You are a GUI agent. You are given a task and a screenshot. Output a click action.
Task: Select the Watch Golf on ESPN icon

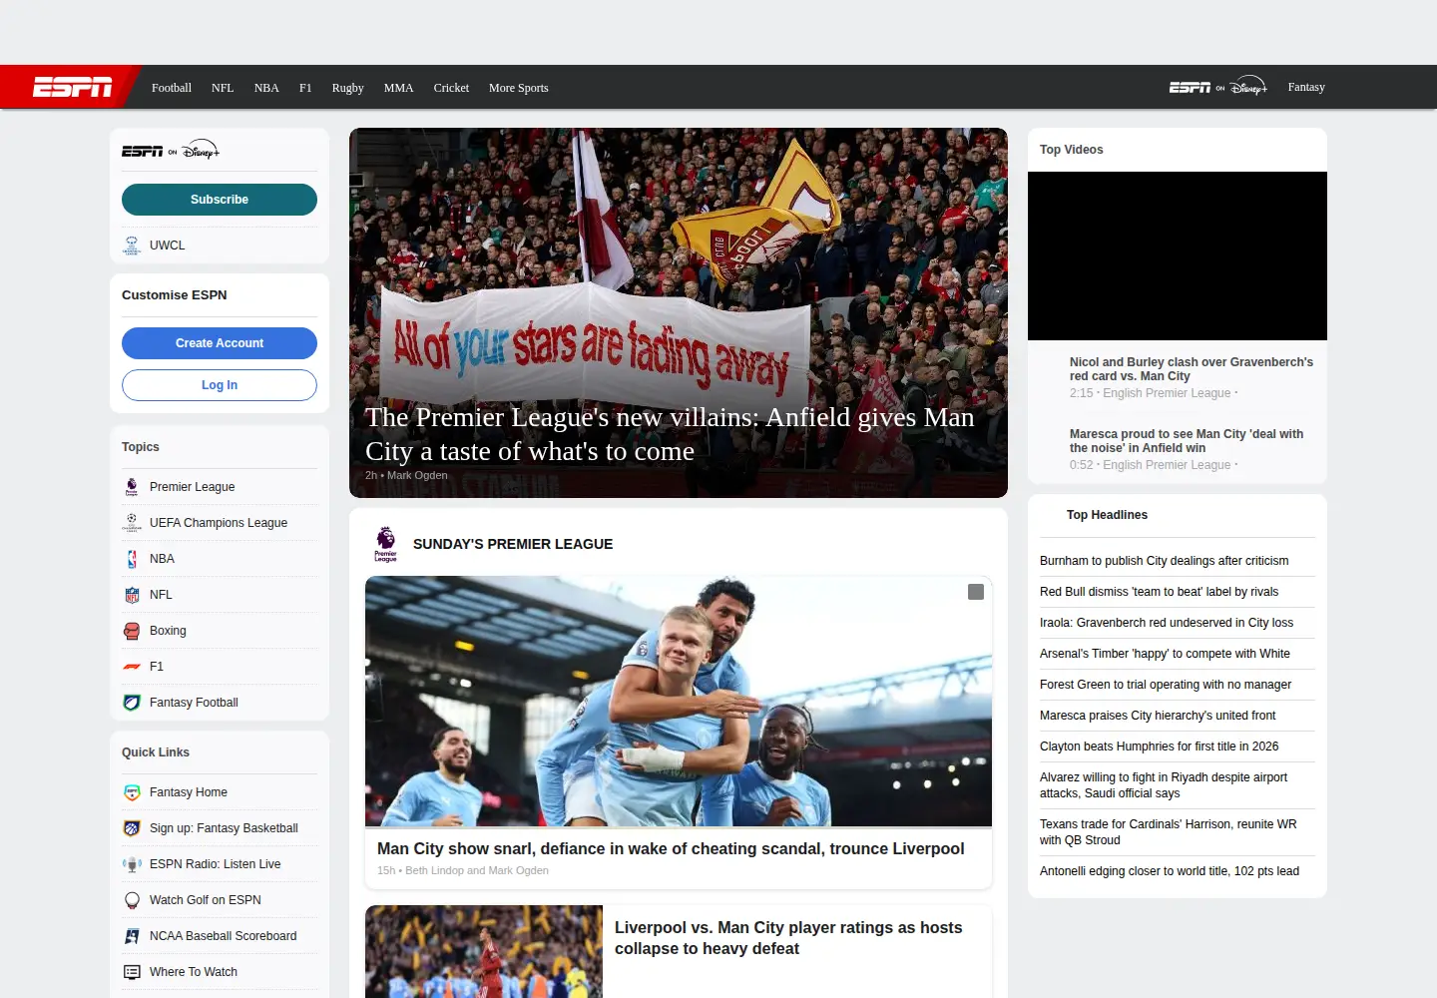pos(132,900)
